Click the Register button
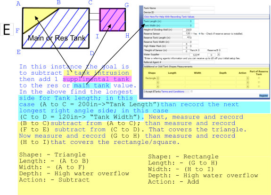271x195 pixels. click(263, 95)
